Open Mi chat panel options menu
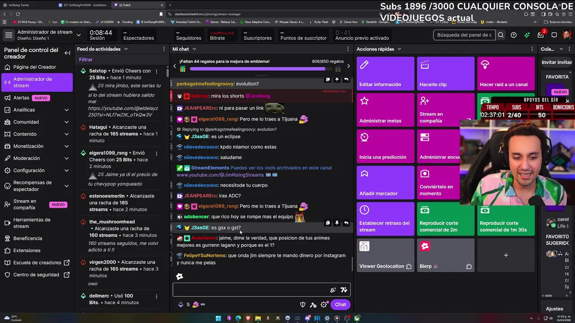575x323 pixels. click(x=348, y=49)
